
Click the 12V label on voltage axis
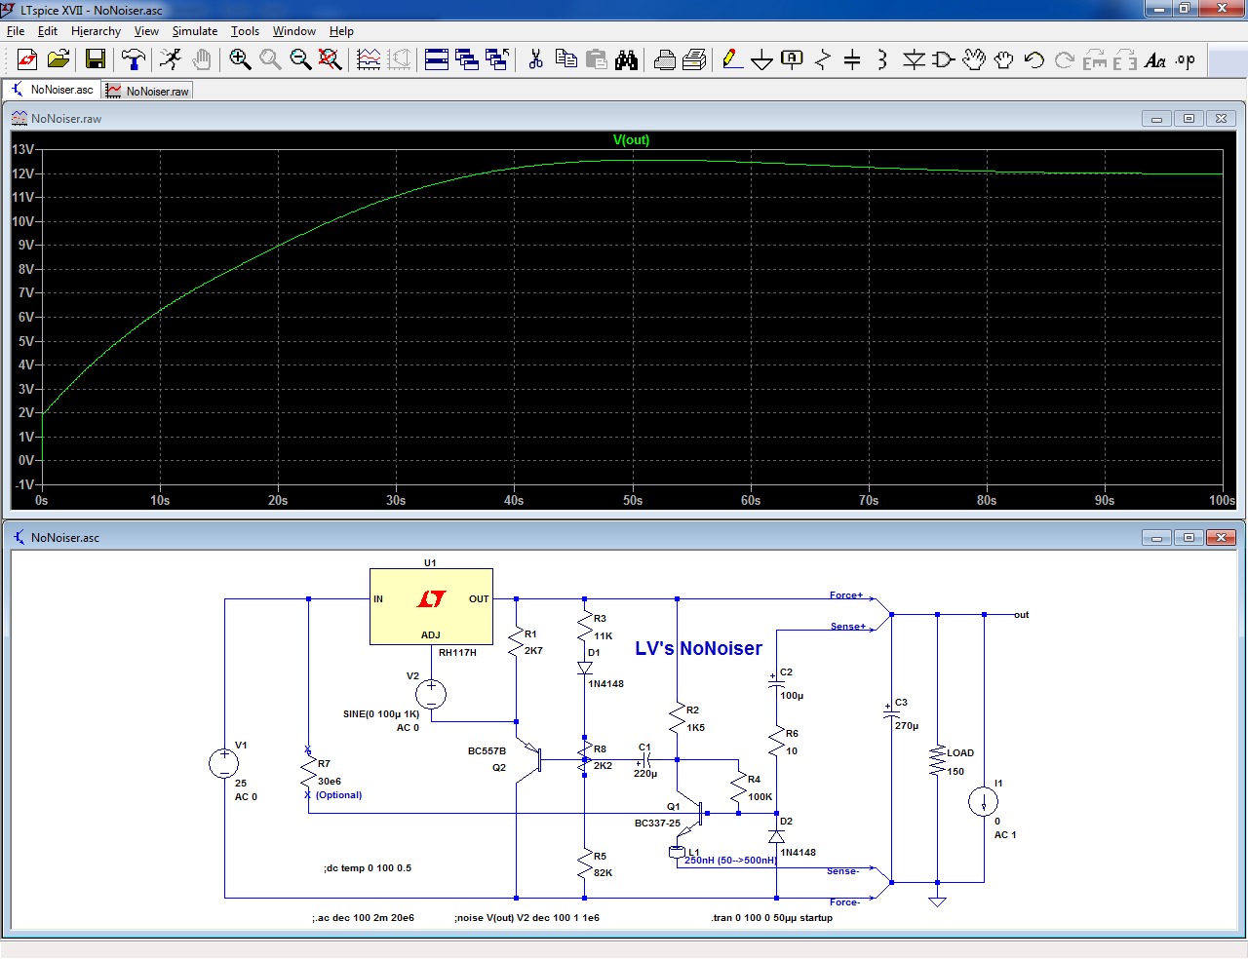23,173
